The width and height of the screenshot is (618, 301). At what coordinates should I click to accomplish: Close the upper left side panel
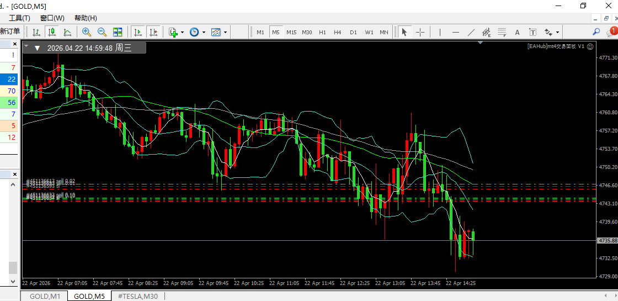point(15,44)
